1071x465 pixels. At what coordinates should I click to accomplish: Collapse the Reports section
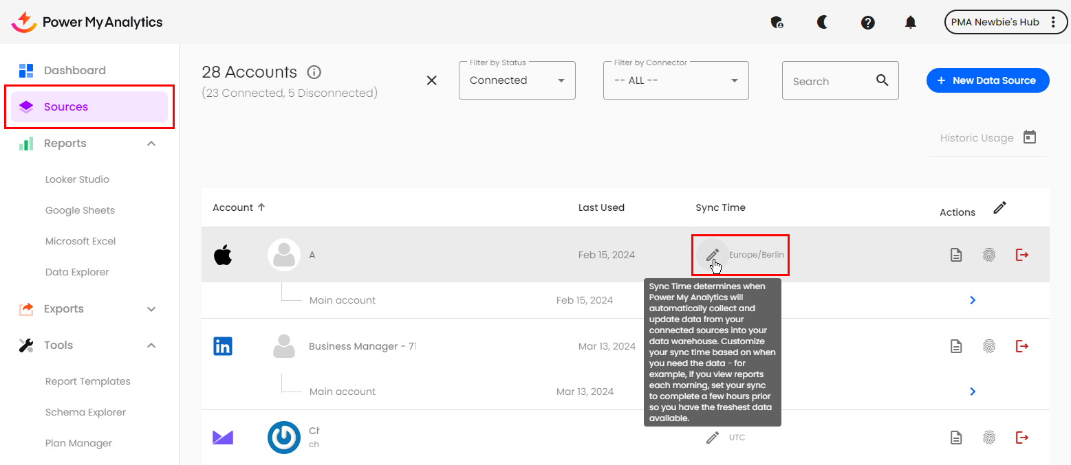coord(151,144)
